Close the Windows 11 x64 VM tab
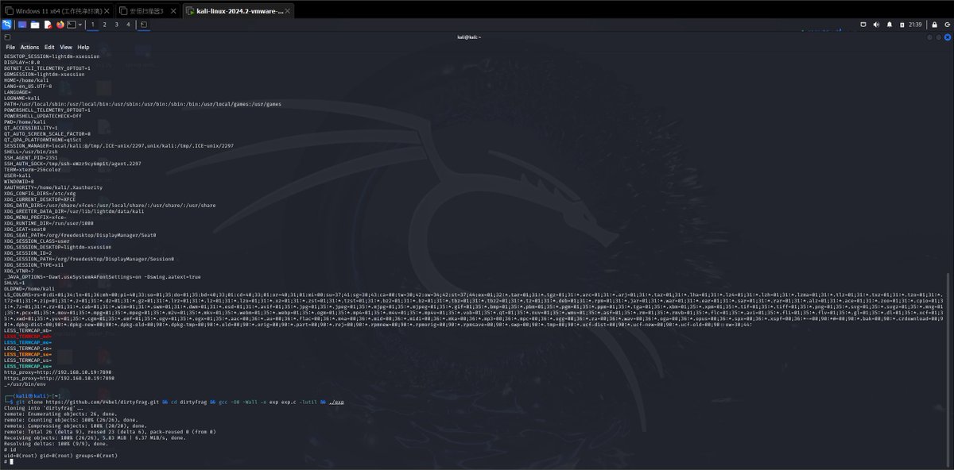The height and width of the screenshot is (470, 954). click(107, 11)
